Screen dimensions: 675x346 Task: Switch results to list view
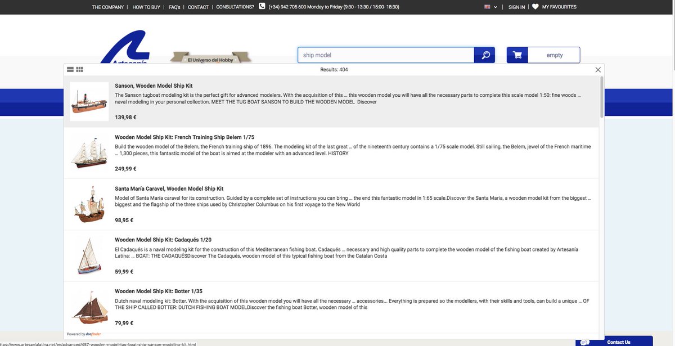pyautogui.click(x=70, y=70)
